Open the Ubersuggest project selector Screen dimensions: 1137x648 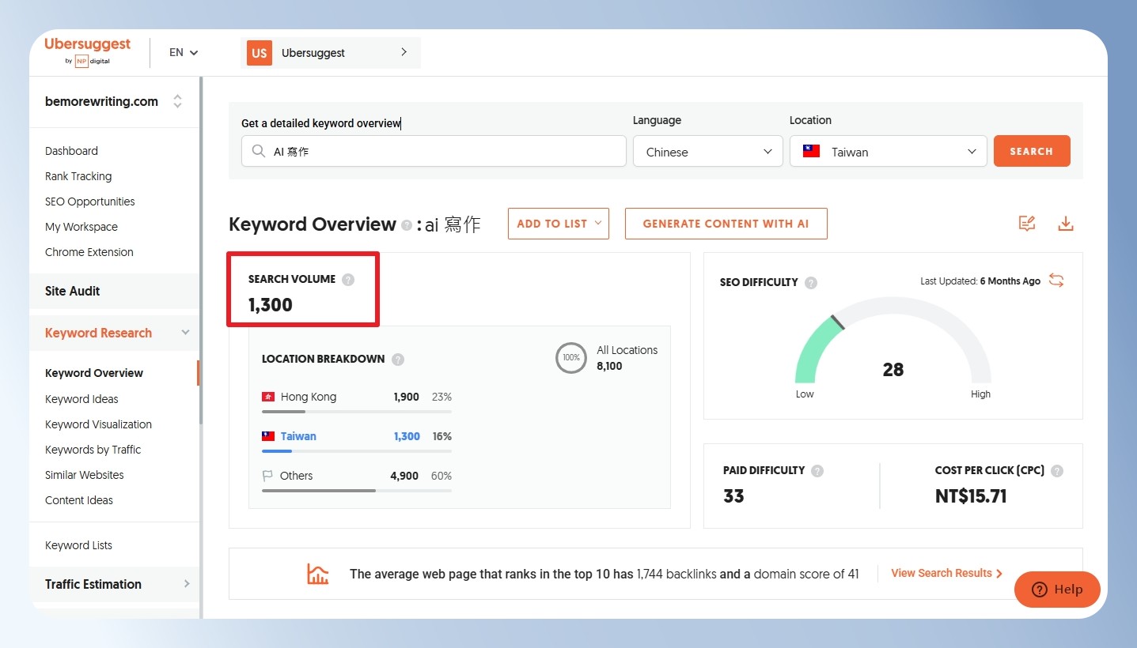tap(331, 53)
